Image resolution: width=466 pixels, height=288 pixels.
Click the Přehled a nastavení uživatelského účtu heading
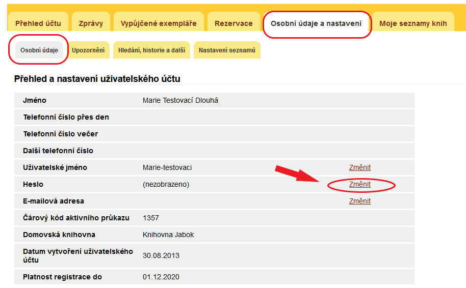tap(97, 79)
